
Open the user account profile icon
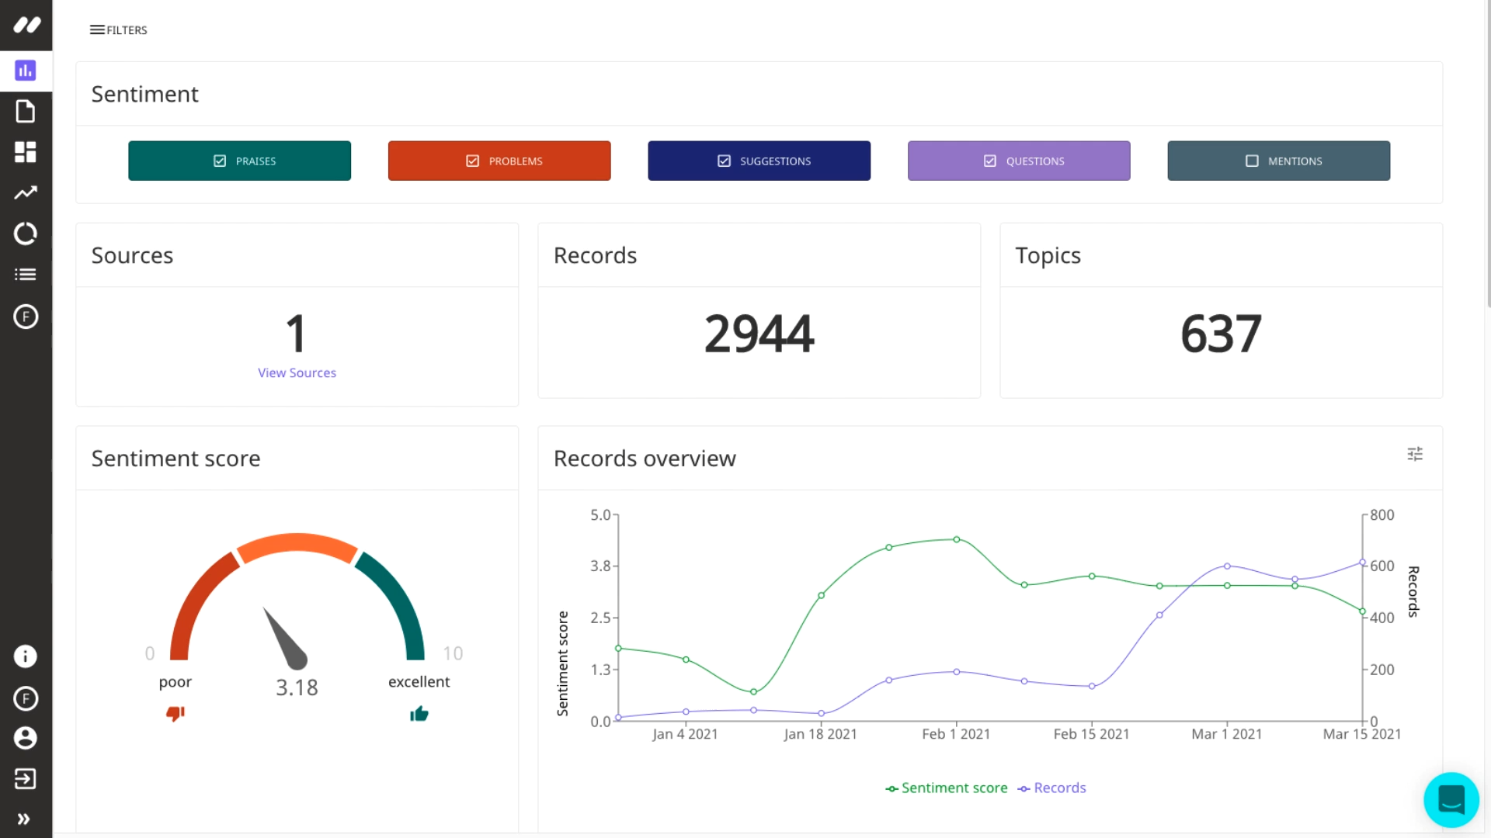26,738
